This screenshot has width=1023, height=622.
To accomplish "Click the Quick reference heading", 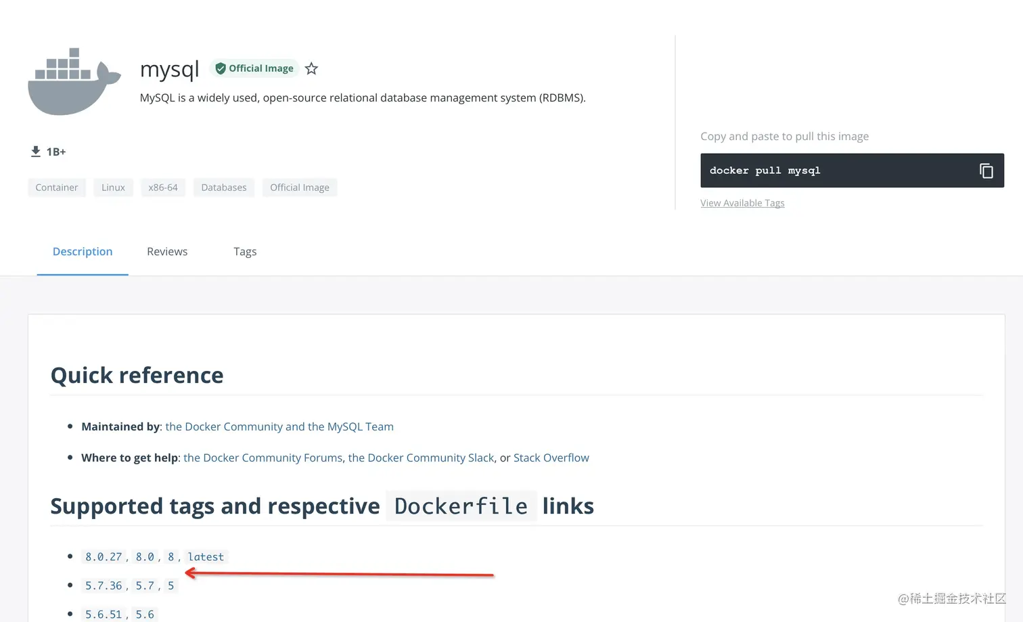I will pos(137,376).
